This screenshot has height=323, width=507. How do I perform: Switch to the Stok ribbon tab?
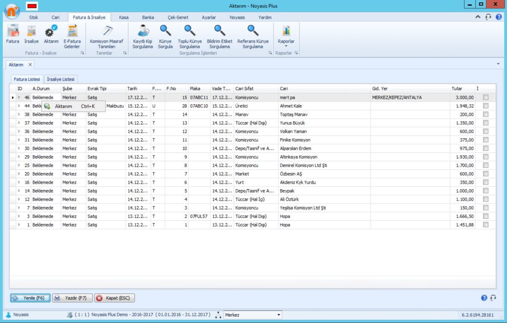34,17
